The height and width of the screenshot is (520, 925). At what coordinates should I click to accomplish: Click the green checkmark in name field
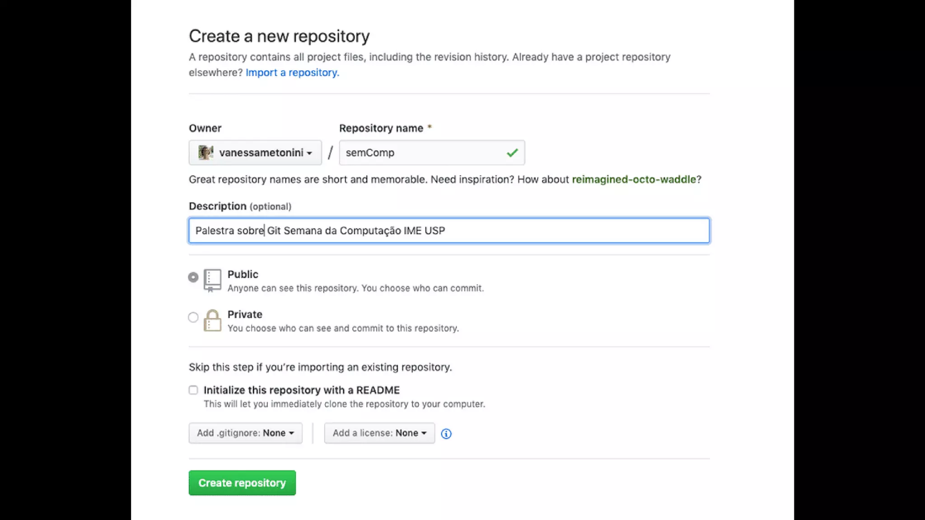(512, 153)
